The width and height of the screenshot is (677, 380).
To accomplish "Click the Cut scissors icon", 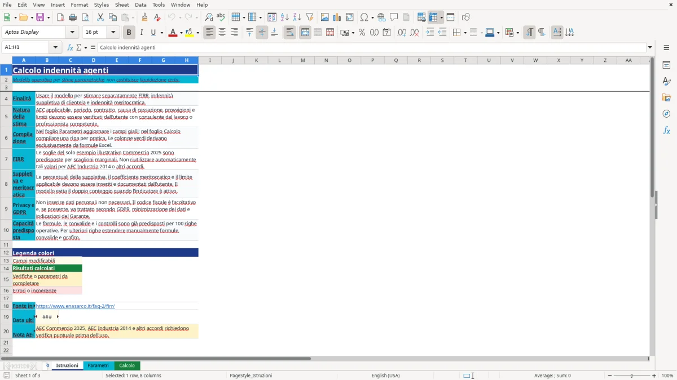I will (100, 17).
